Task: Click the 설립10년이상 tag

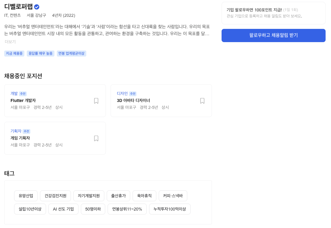Action: tap(30, 209)
